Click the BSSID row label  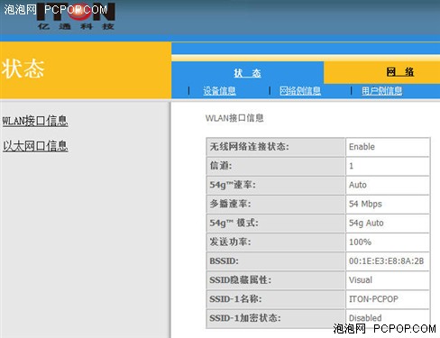pos(224,260)
